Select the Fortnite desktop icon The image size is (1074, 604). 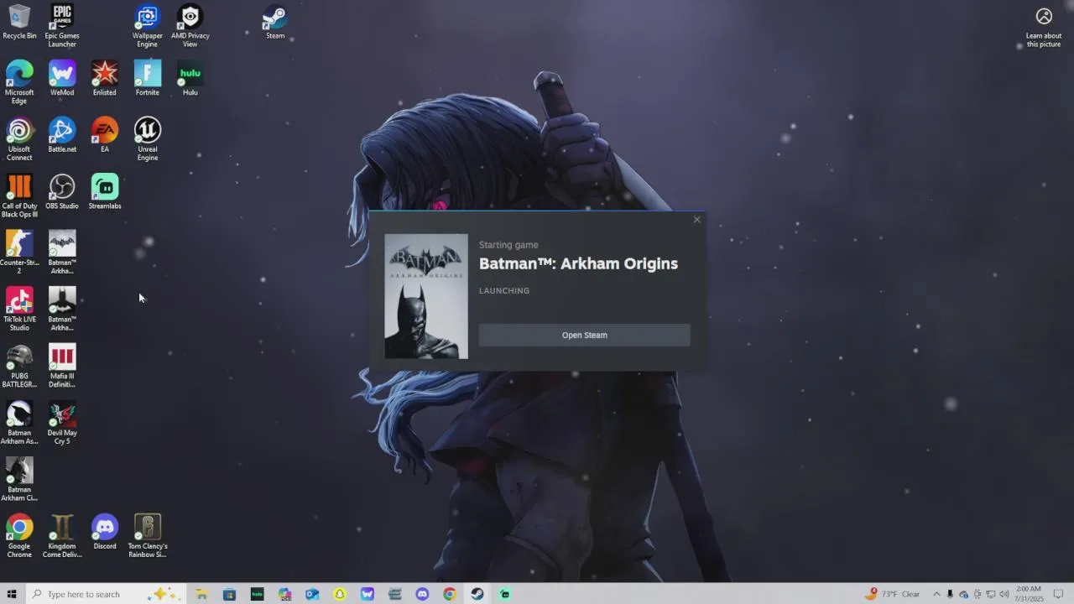[x=148, y=78]
